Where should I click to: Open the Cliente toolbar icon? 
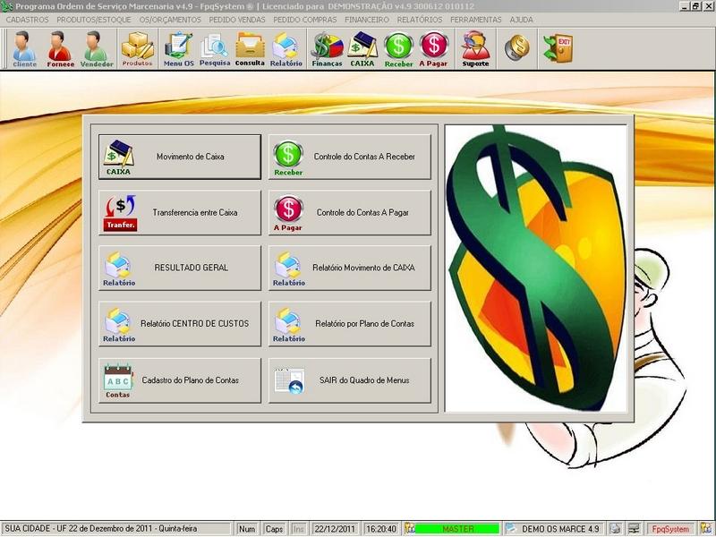pos(24,49)
